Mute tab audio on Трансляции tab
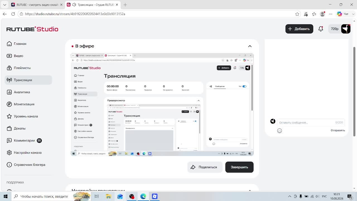Screen dimensions: 357x201 coord(74,5)
